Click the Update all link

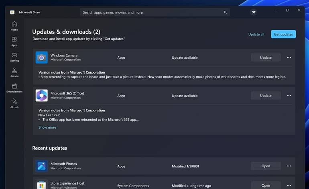pyautogui.click(x=256, y=34)
